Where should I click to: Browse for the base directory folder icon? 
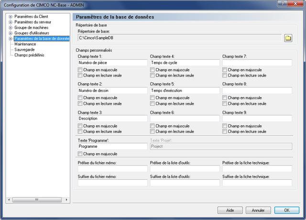[x=288, y=38]
